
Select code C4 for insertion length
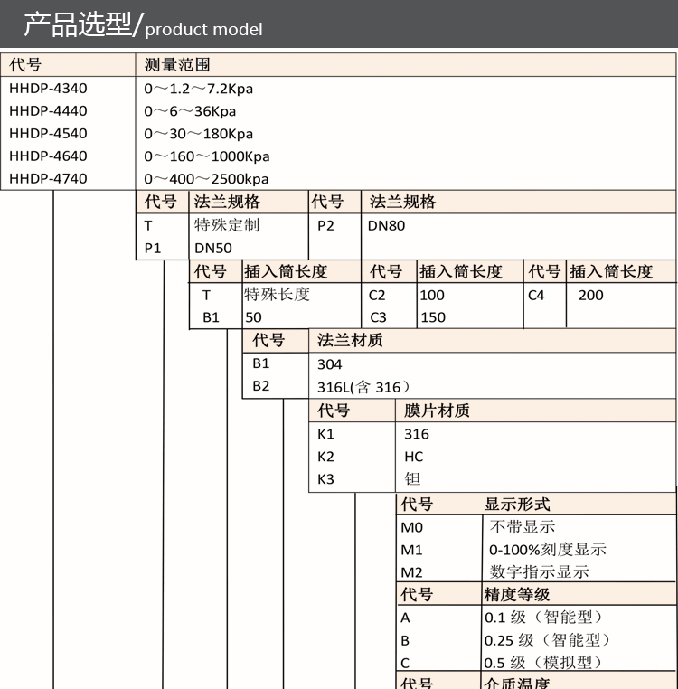point(537,295)
